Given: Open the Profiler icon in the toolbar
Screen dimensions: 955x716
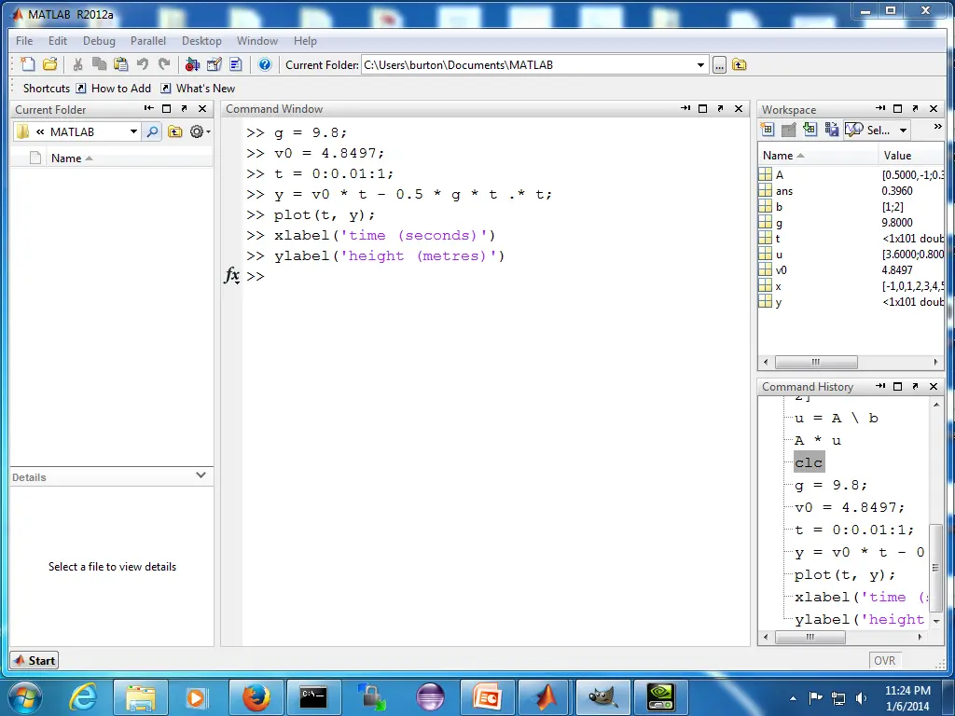Looking at the screenshot, I should point(236,64).
